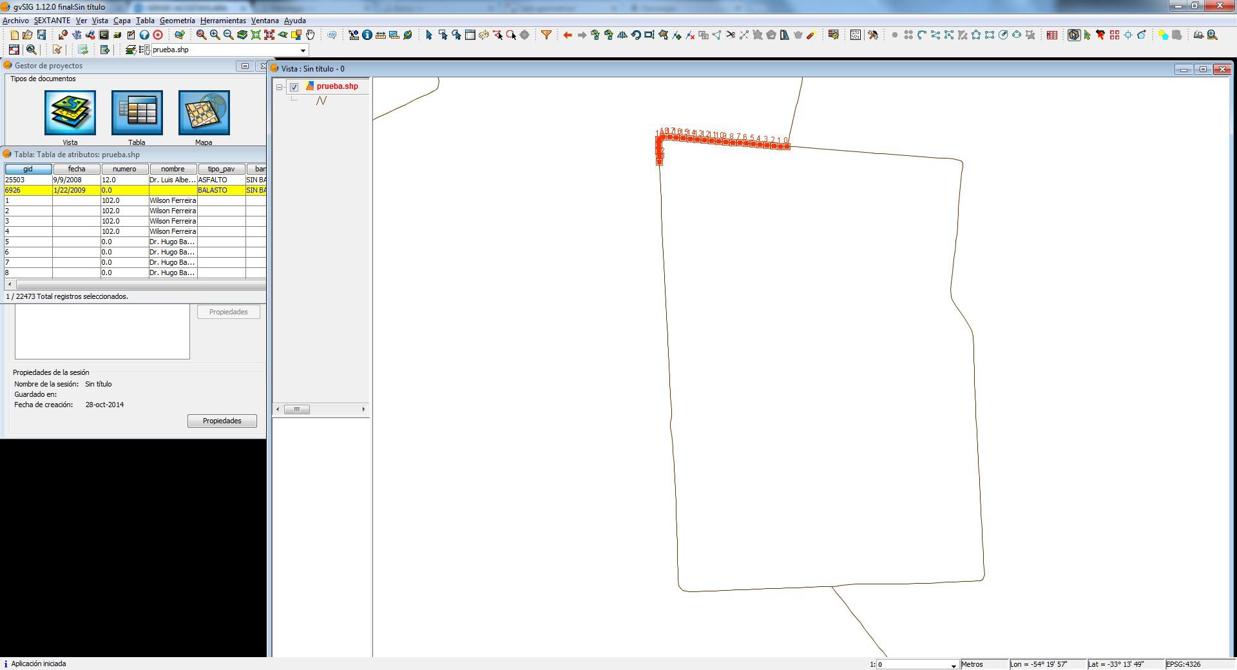Image resolution: width=1237 pixels, height=670 pixels.
Task: Click the gray forward arrow icon
Action: (581, 35)
